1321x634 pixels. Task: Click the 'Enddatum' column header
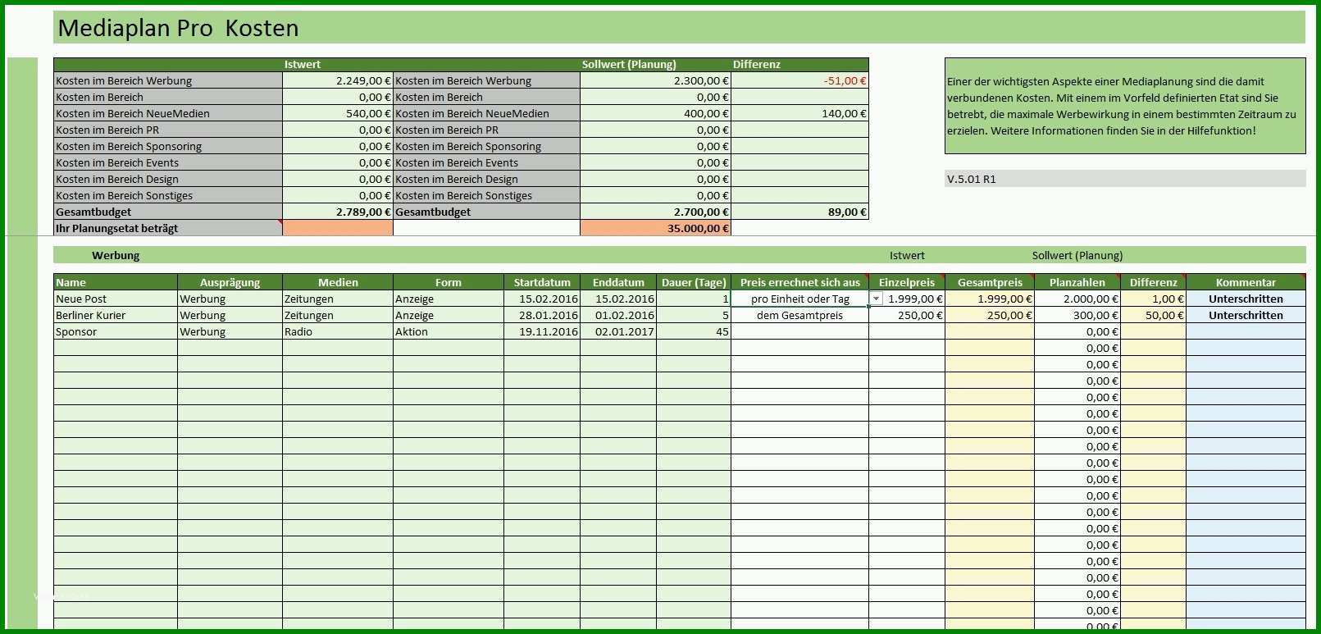618,282
